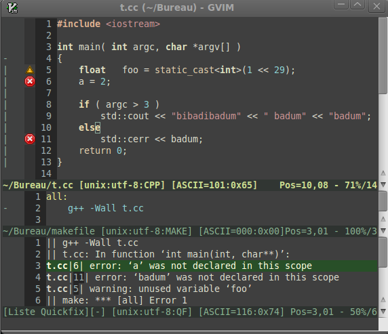Click the ~/Bureau/makefile status line

(x=190, y=232)
